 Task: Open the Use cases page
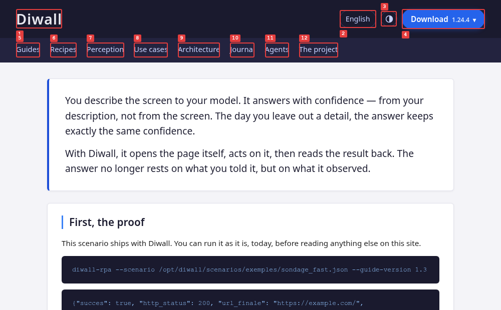[151, 50]
